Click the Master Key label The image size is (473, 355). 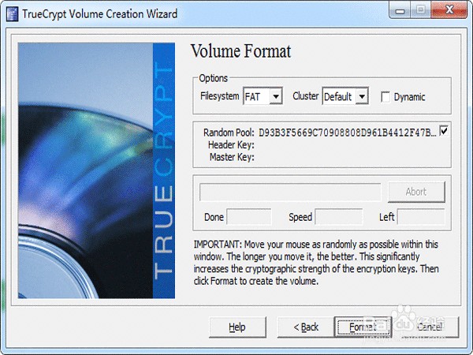pyautogui.click(x=232, y=157)
